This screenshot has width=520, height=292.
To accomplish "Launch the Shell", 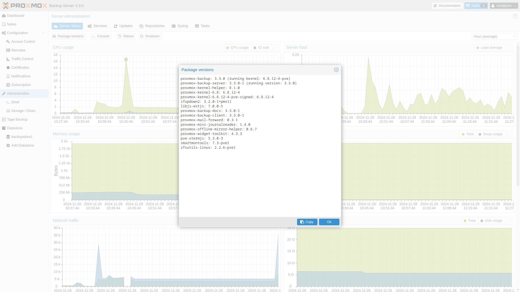I will 15,102.
